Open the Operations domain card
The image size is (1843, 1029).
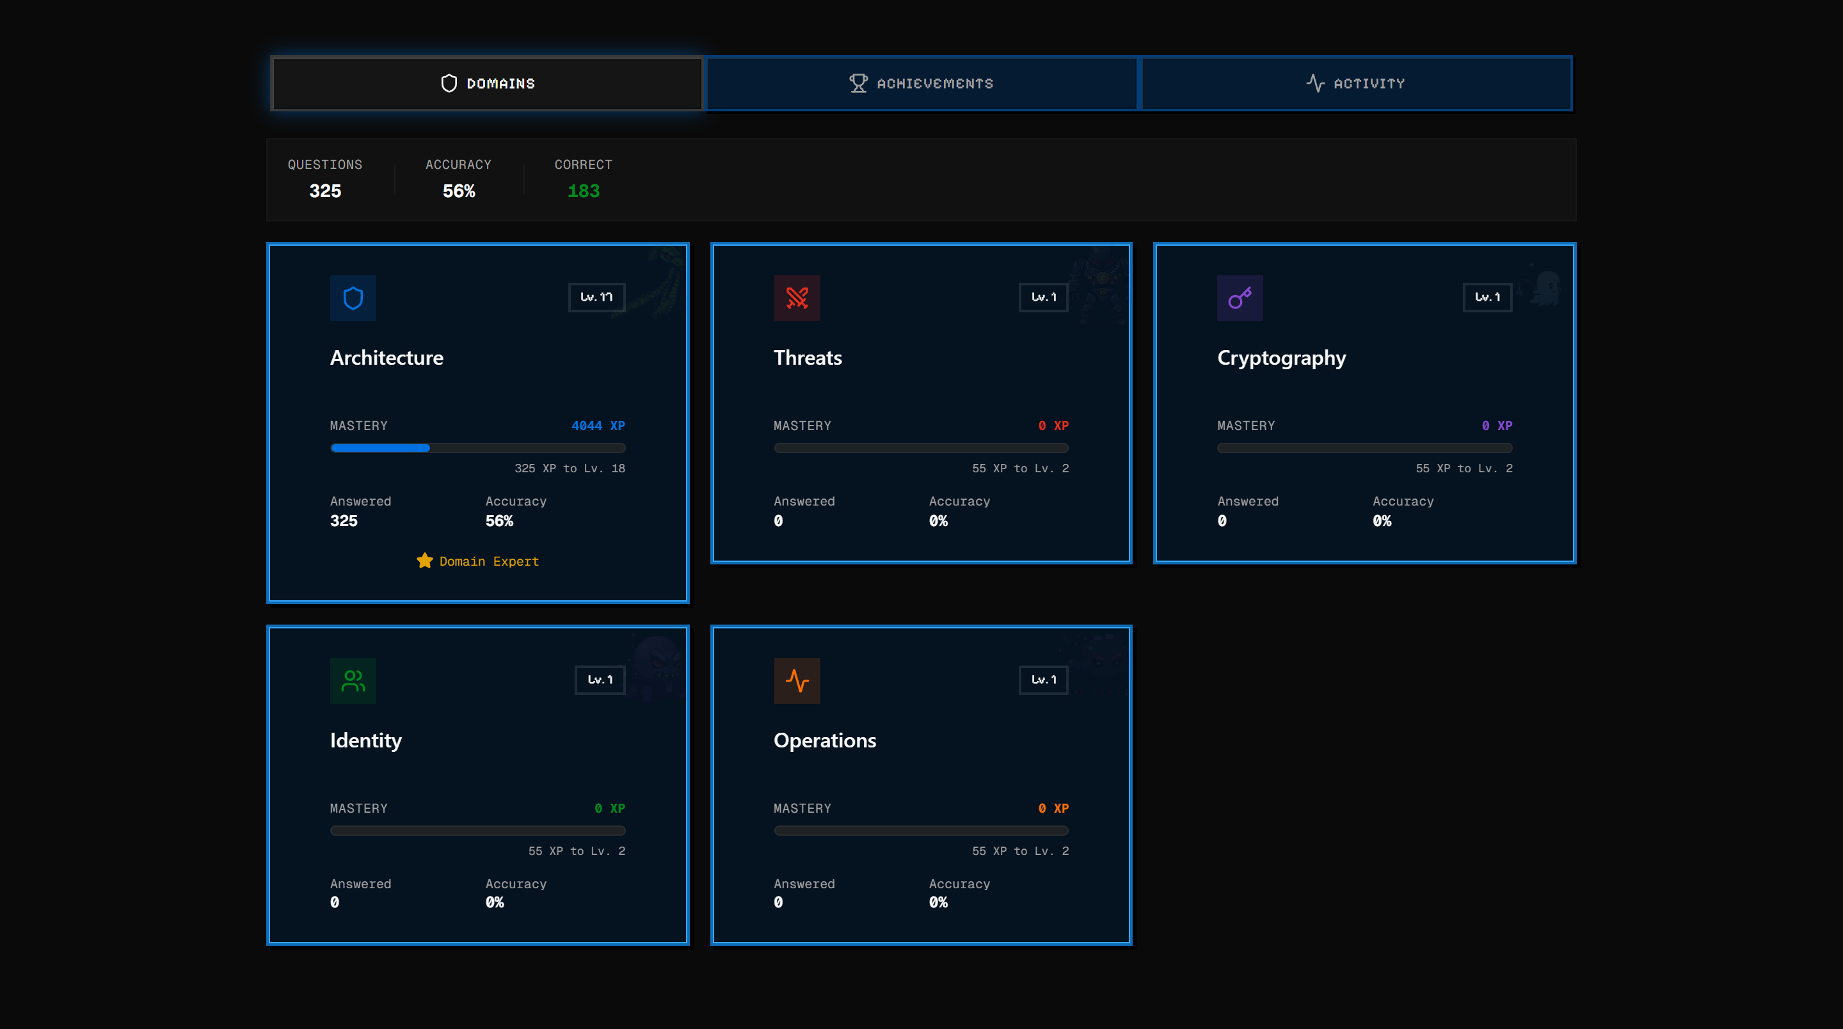(x=921, y=786)
